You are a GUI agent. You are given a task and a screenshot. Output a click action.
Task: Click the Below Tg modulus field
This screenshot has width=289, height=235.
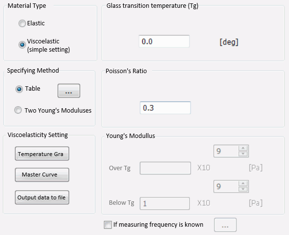pyautogui.click(x=165, y=203)
